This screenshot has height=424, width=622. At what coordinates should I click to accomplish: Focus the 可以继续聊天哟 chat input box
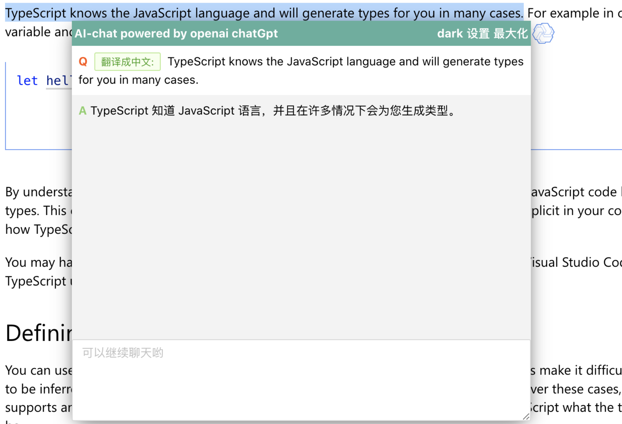[x=301, y=380]
